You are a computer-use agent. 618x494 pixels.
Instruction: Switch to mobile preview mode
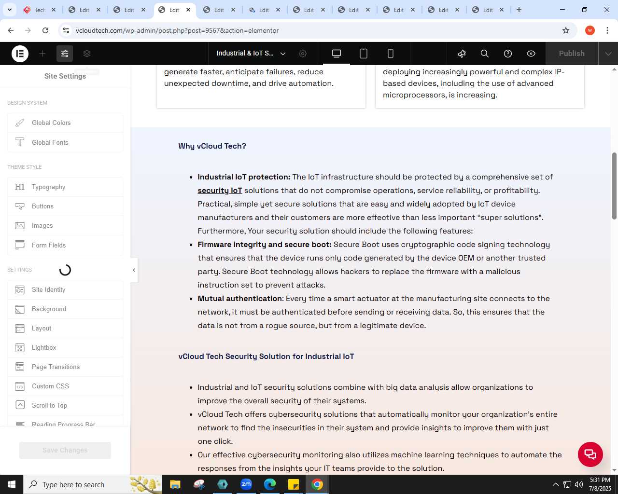pos(391,54)
